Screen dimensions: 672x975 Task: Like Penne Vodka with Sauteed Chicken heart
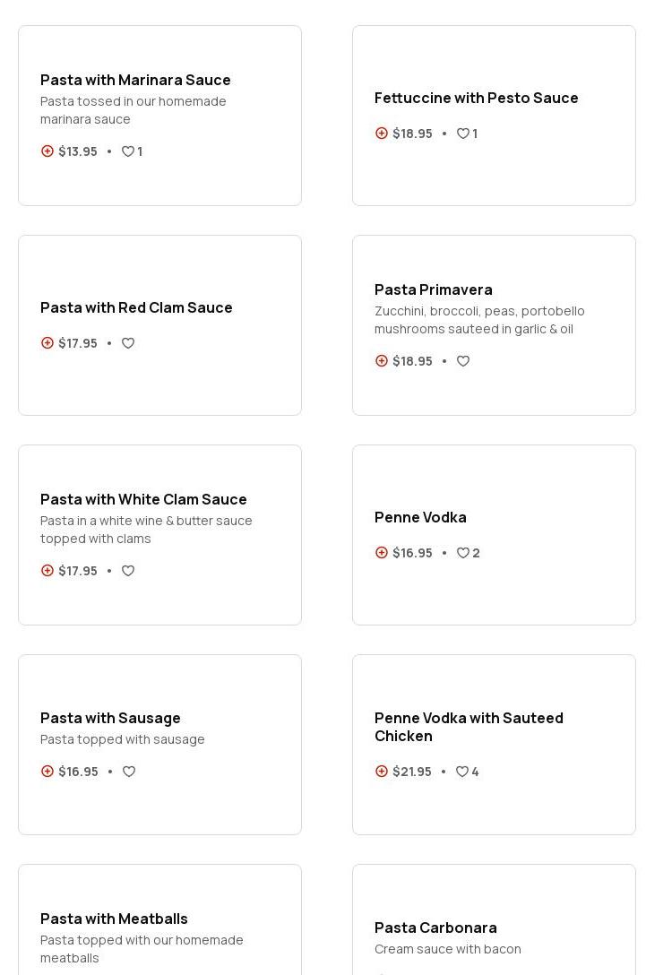point(462,772)
